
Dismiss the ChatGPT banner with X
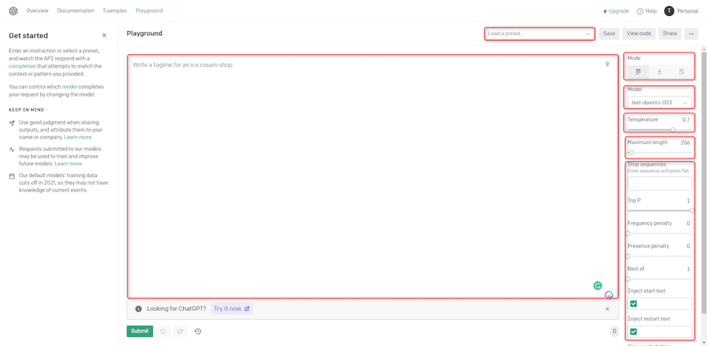[x=608, y=309]
